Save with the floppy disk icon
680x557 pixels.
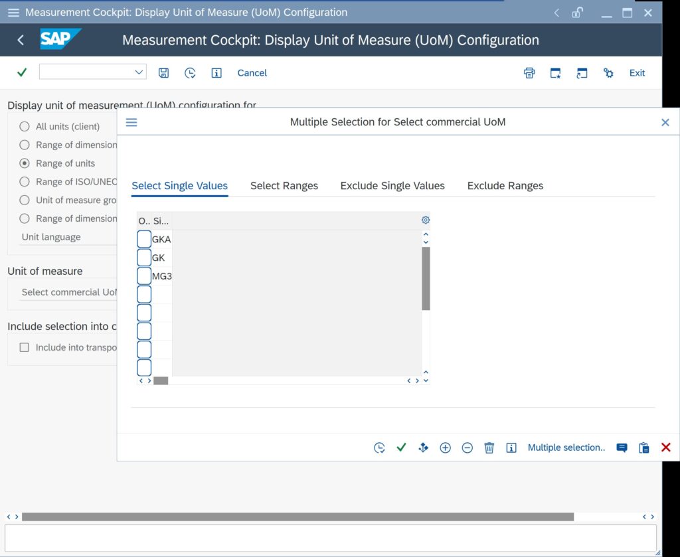pyautogui.click(x=163, y=73)
